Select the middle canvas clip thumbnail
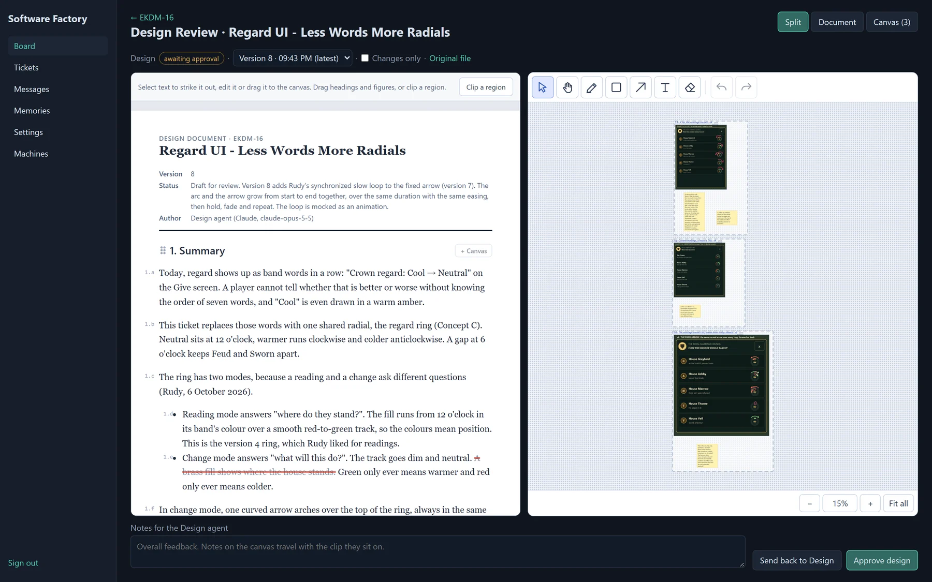This screenshot has width=932, height=582. (x=699, y=270)
